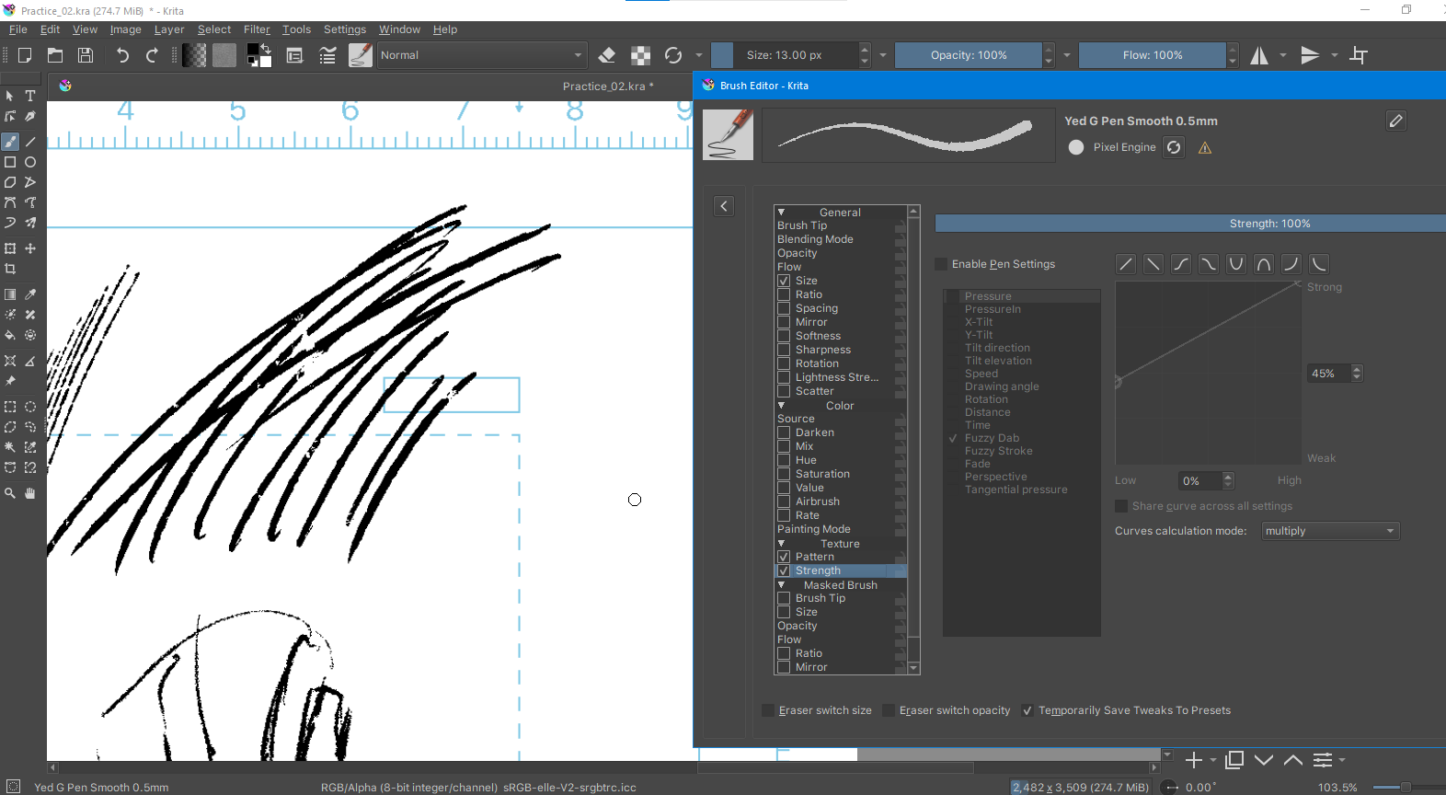Check Enable Pen Settings

[x=941, y=264]
